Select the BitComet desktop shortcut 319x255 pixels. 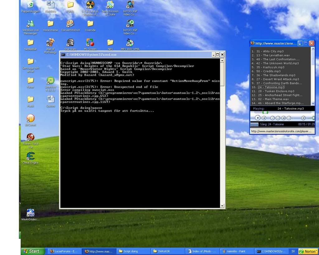click(x=31, y=120)
